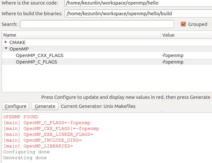Viewport: 212px width, 163px height.
Task: Edit the OpenMP_C_FLAGS -fopenmp value
Action: tap(173, 62)
